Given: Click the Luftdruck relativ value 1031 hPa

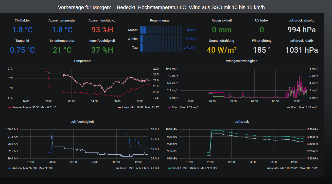Looking at the screenshot, I should tap(302, 50).
